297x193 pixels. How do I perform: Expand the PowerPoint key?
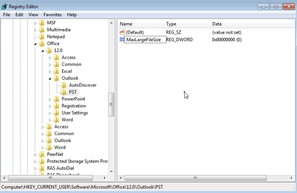pyautogui.click(x=50, y=99)
